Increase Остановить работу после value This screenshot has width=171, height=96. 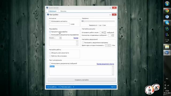pyautogui.click(x=105, y=32)
